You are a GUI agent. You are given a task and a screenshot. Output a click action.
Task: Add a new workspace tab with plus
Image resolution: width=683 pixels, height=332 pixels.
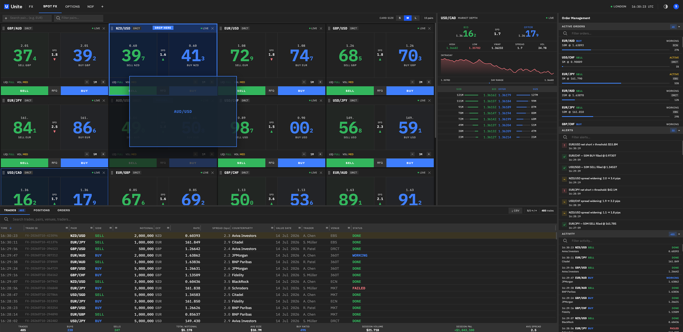pos(102,7)
